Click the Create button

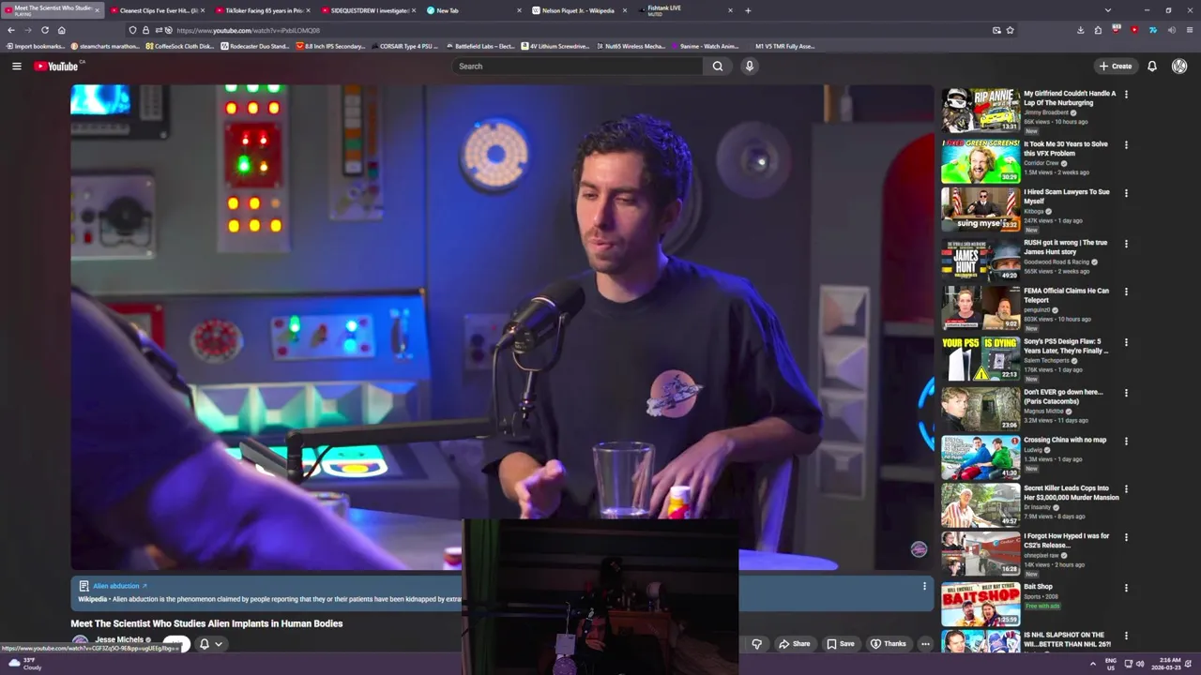[x=1116, y=67]
